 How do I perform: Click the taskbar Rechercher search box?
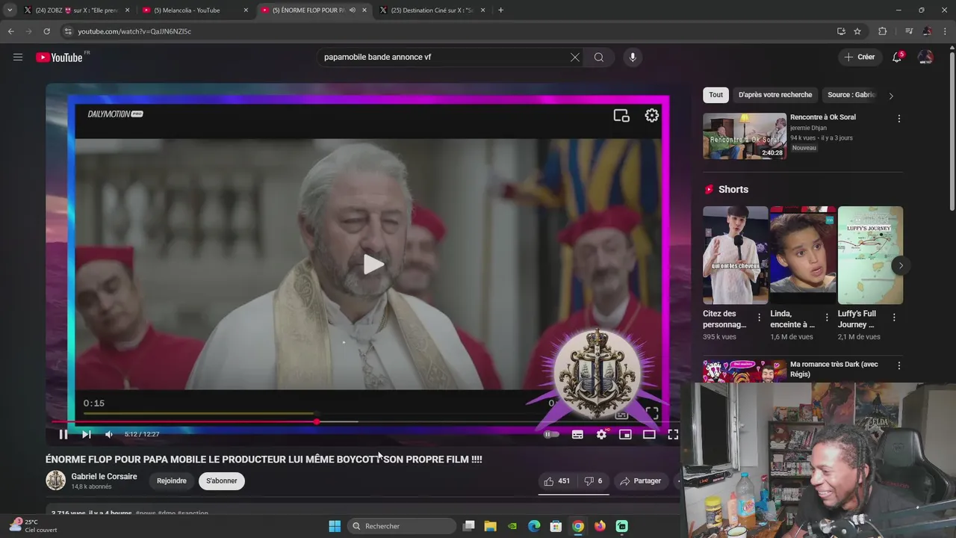(x=401, y=526)
